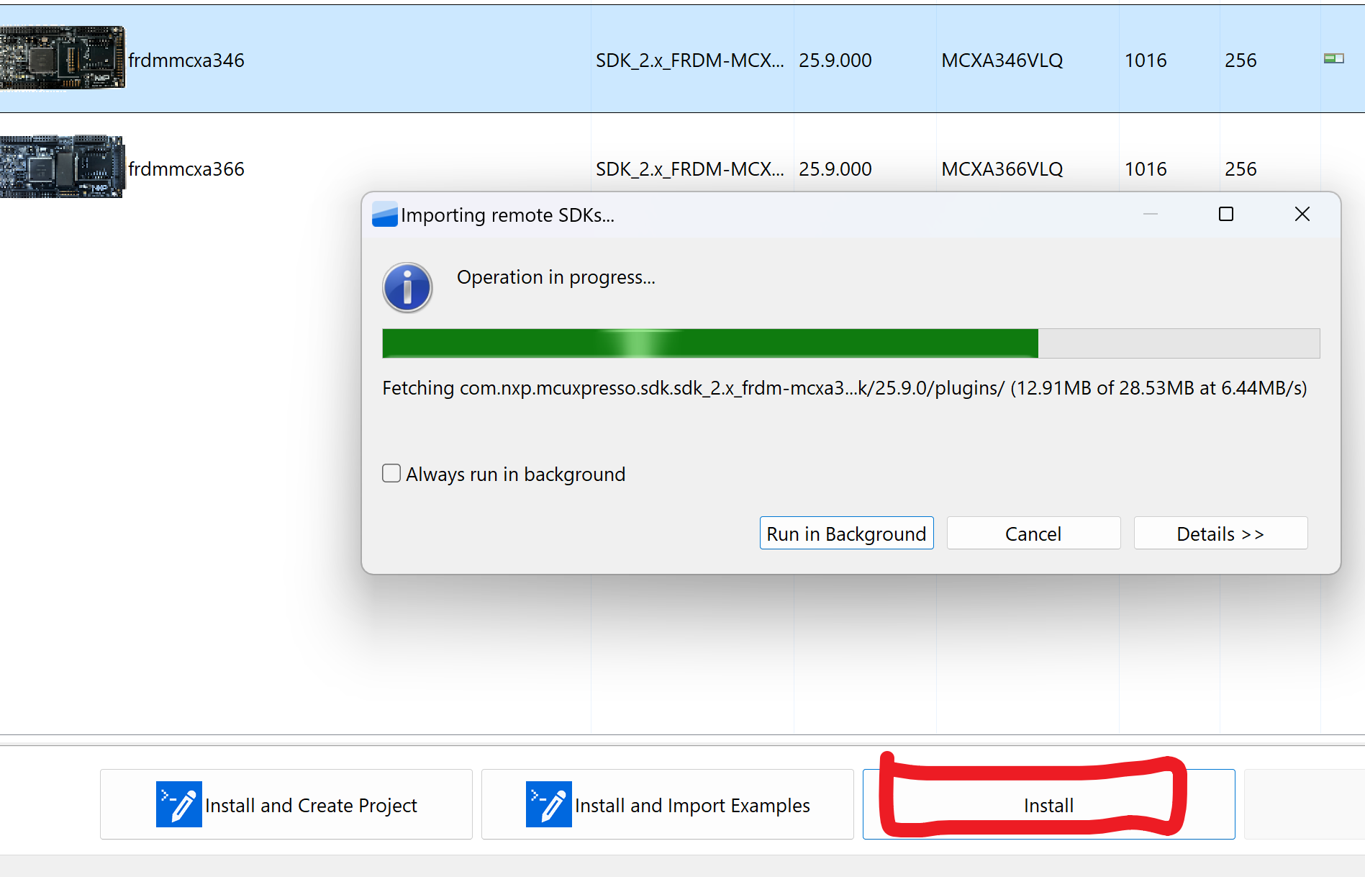
Task: Cancel the SDK import operation
Action: (1033, 534)
